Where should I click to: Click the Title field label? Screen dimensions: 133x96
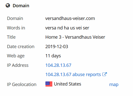click(x=11, y=37)
